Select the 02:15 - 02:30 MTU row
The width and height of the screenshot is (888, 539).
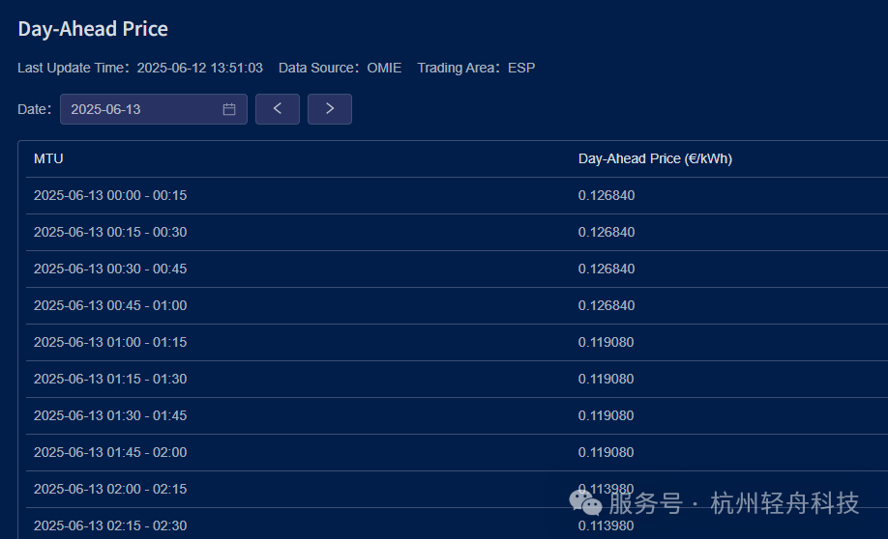click(110, 525)
